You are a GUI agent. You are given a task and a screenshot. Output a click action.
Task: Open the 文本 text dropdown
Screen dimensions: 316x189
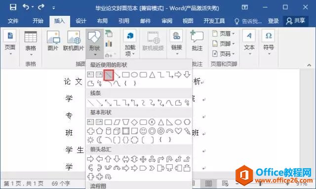tap(249, 43)
